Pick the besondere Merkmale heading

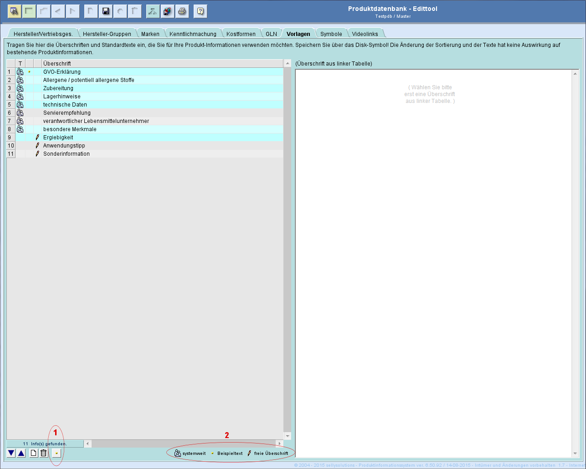(x=70, y=129)
